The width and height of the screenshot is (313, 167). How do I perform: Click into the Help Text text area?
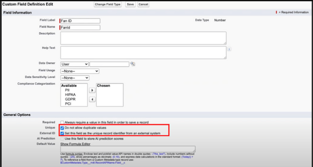[x=143, y=52]
